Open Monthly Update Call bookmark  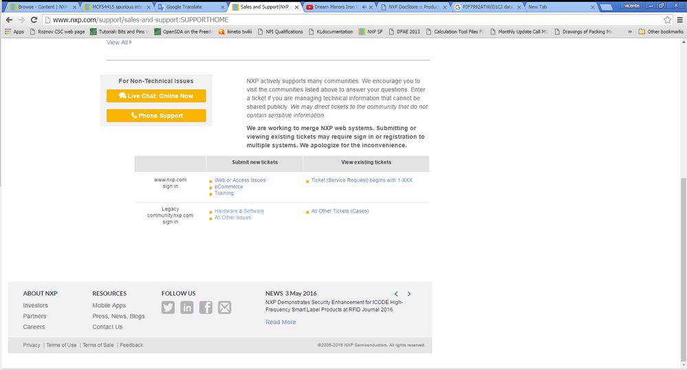[519, 32]
